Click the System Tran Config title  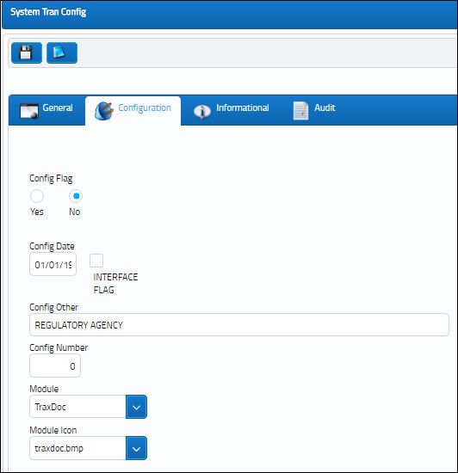tap(48, 12)
